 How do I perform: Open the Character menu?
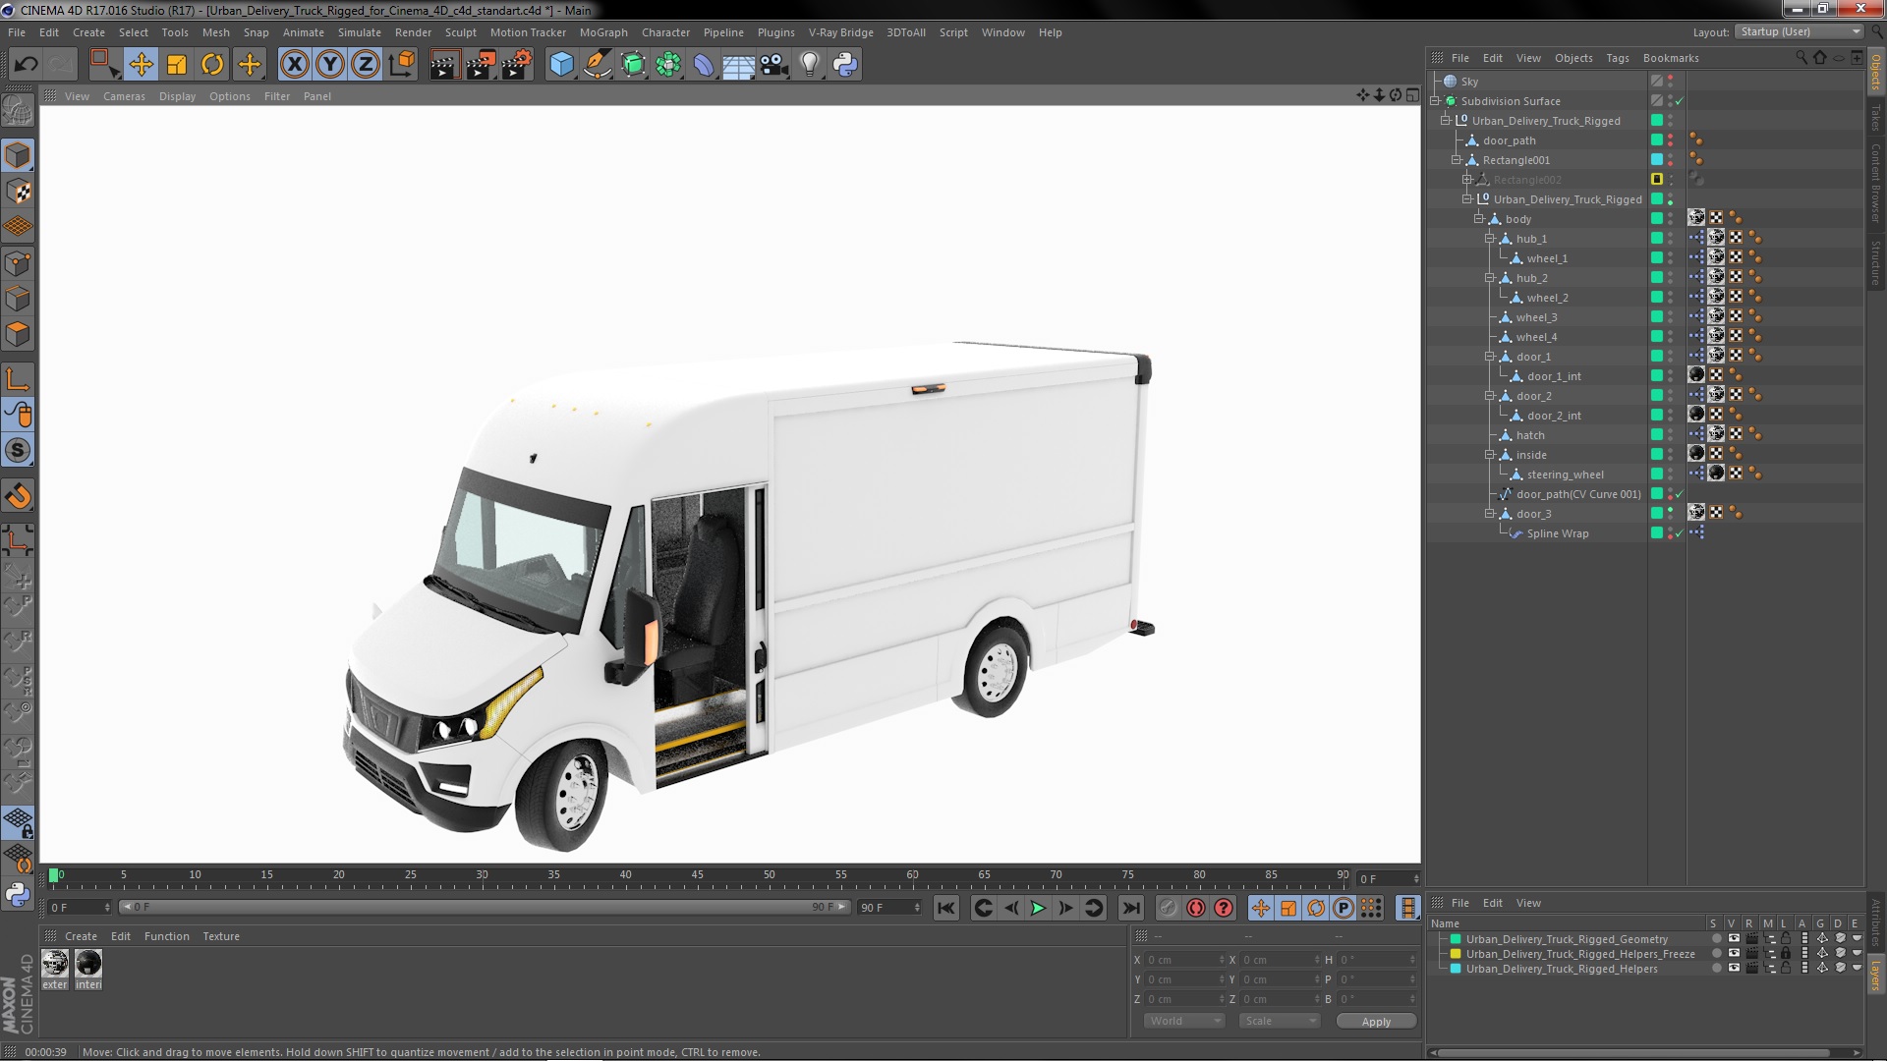point(665,32)
